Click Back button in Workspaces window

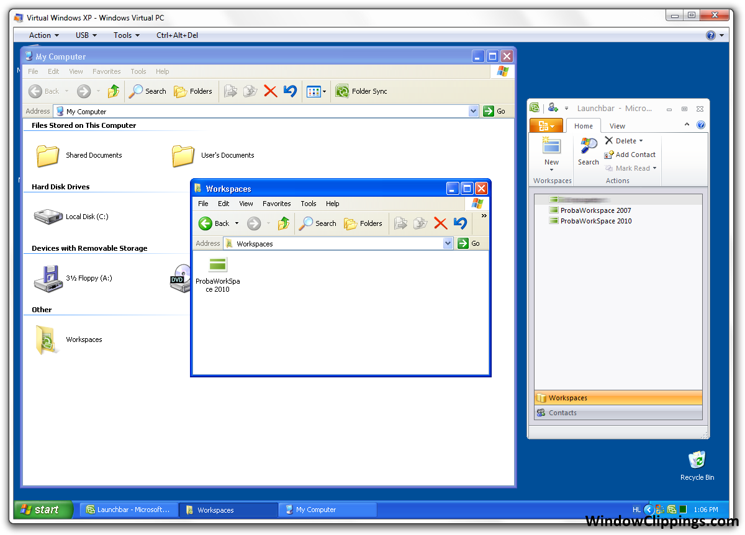click(214, 223)
